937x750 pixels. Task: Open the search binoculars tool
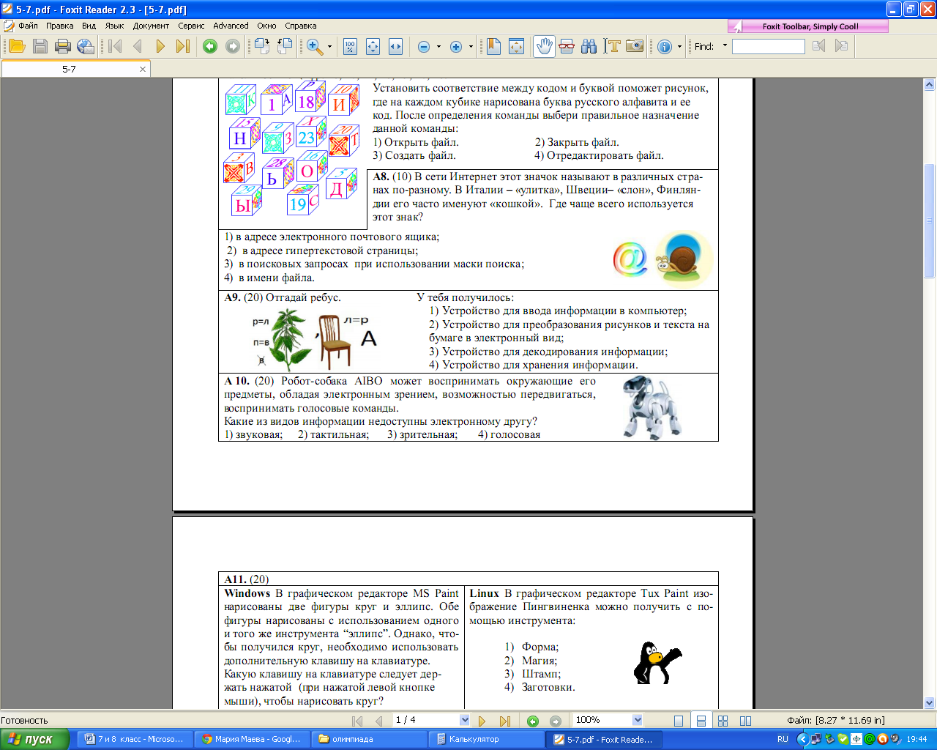(589, 46)
